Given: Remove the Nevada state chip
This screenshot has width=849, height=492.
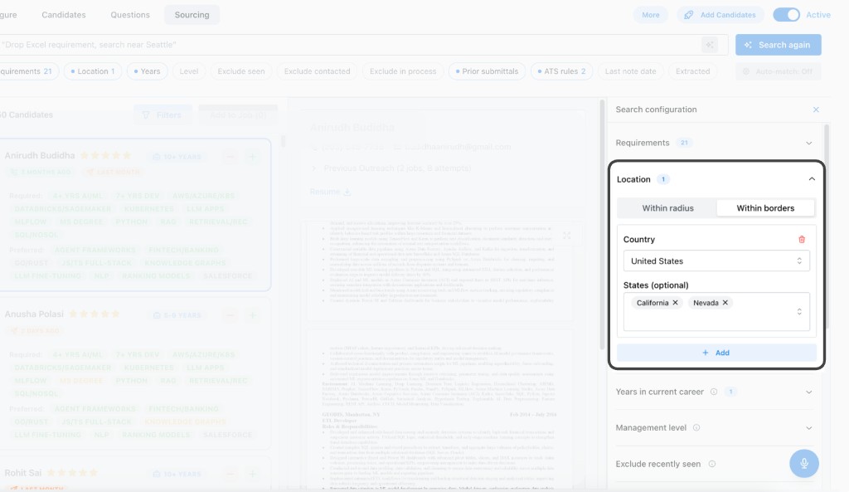Looking at the screenshot, I should 725,303.
